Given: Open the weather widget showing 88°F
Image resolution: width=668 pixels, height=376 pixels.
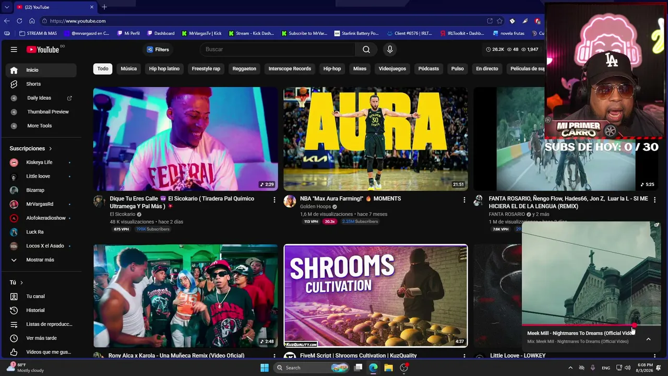Looking at the screenshot, I should click(x=25, y=368).
